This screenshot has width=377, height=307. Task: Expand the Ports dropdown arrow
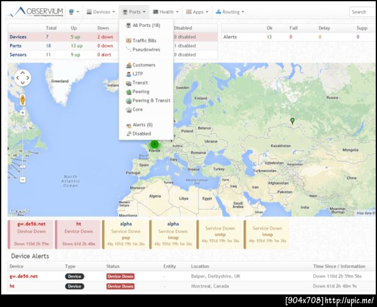tap(144, 12)
